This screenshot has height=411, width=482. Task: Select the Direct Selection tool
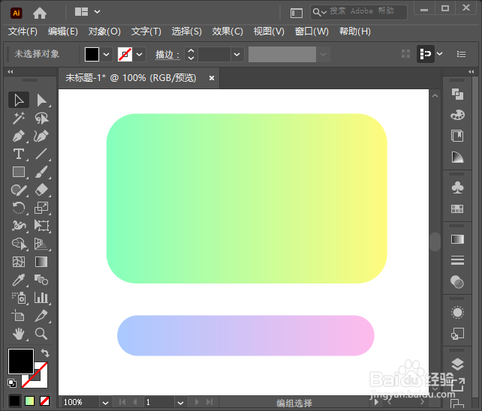pos(41,100)
